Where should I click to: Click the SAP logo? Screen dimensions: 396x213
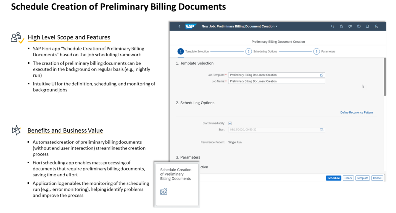[x=190, y=27]
